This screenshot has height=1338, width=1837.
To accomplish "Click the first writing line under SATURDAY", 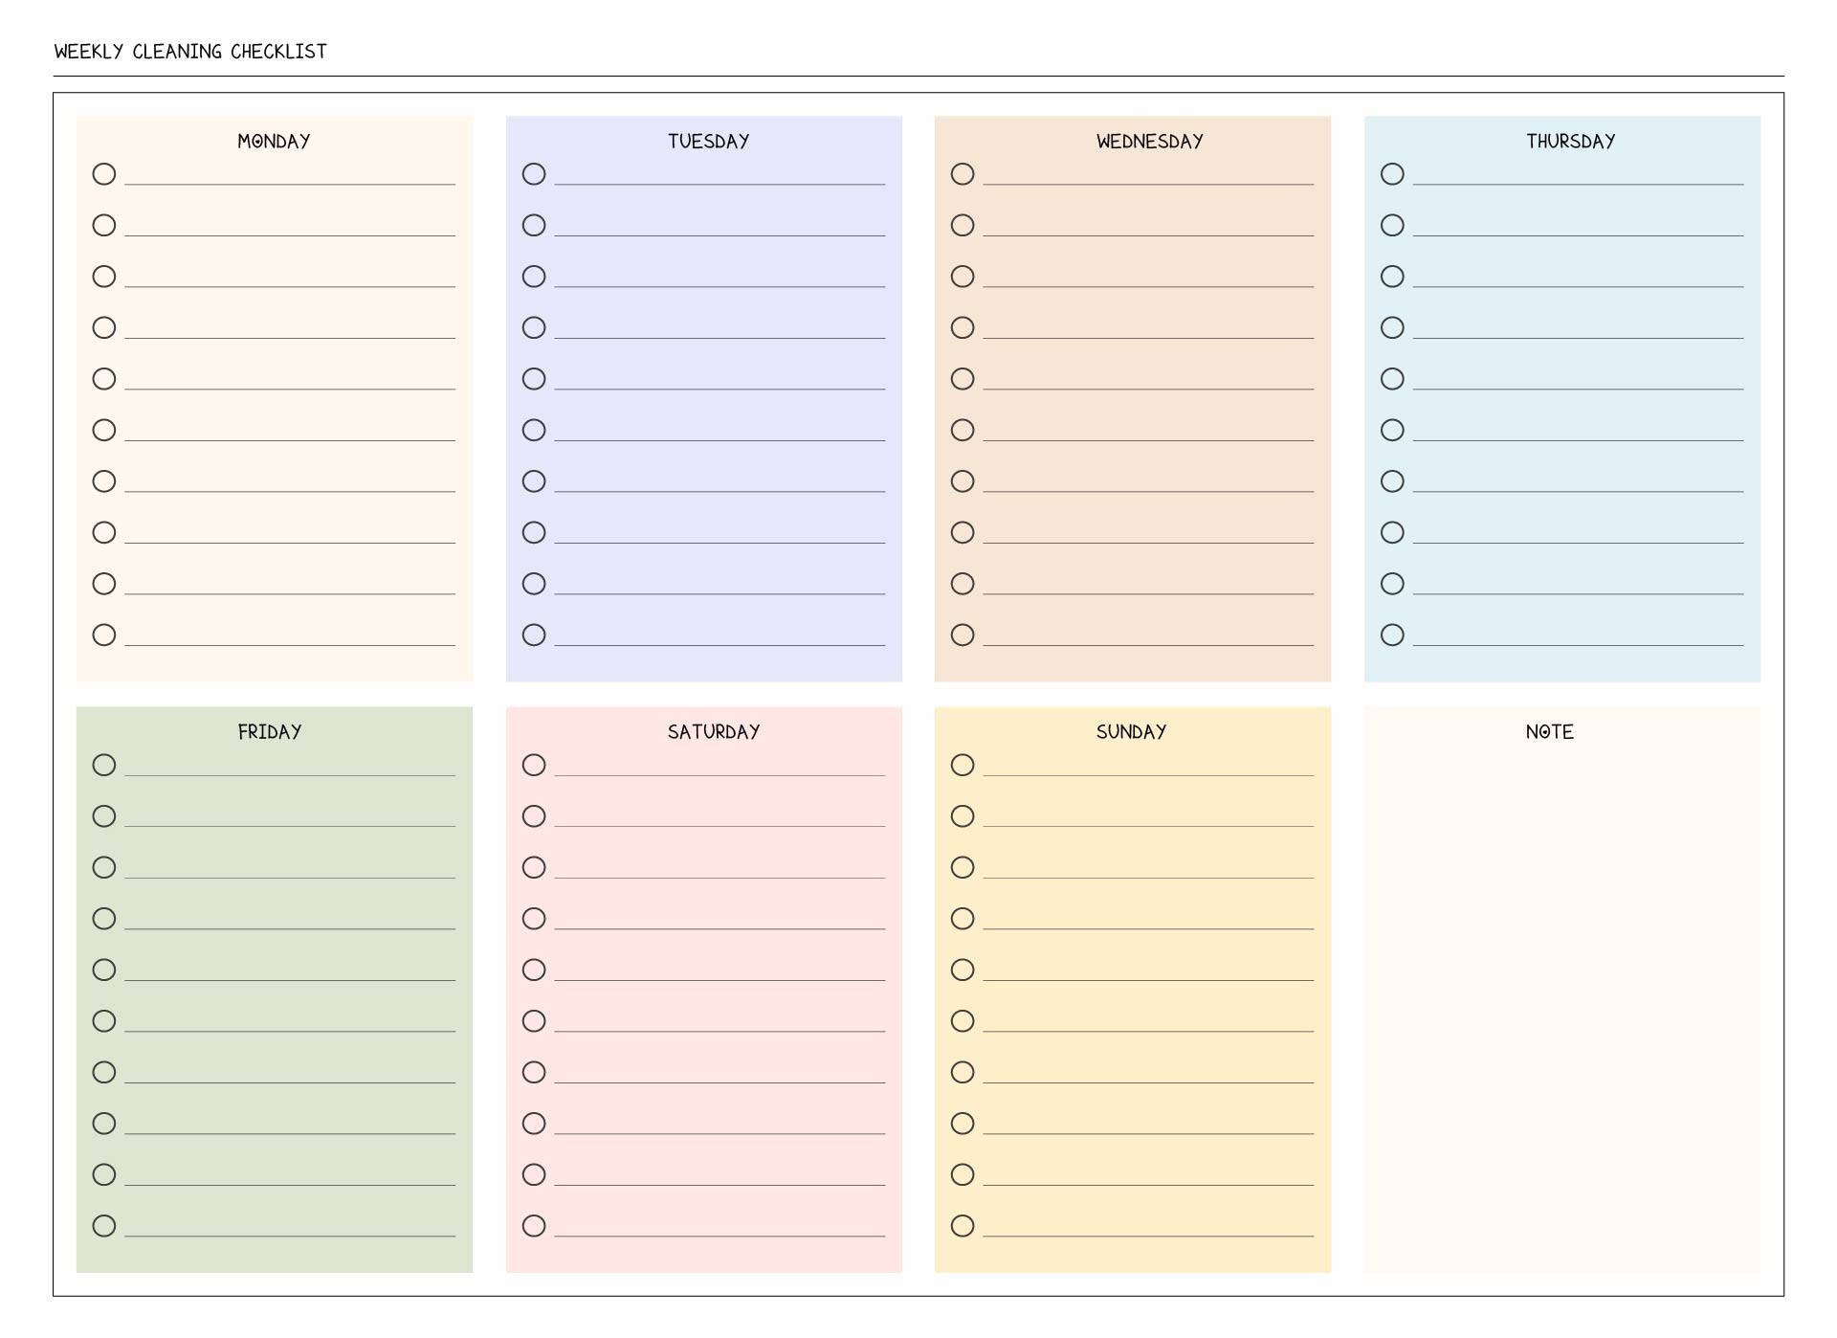I will coord(719,775).
